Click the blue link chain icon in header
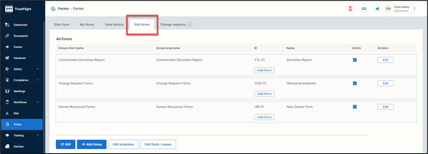 364,9
